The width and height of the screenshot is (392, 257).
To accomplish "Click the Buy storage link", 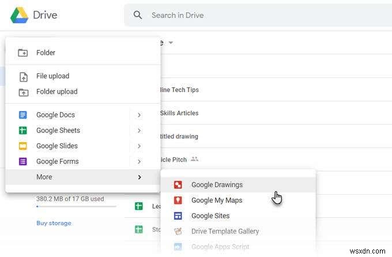I will (54, 223).
